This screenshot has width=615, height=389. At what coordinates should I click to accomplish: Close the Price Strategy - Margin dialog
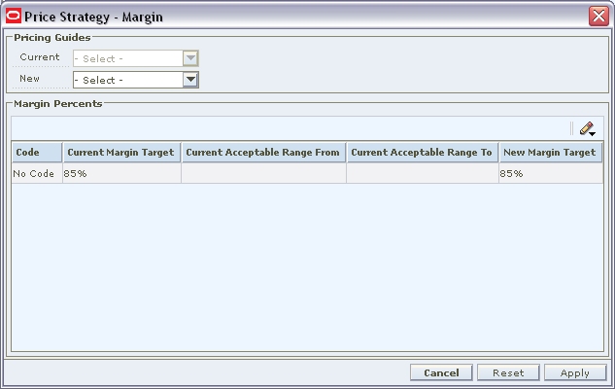click(x=598, y=17)
